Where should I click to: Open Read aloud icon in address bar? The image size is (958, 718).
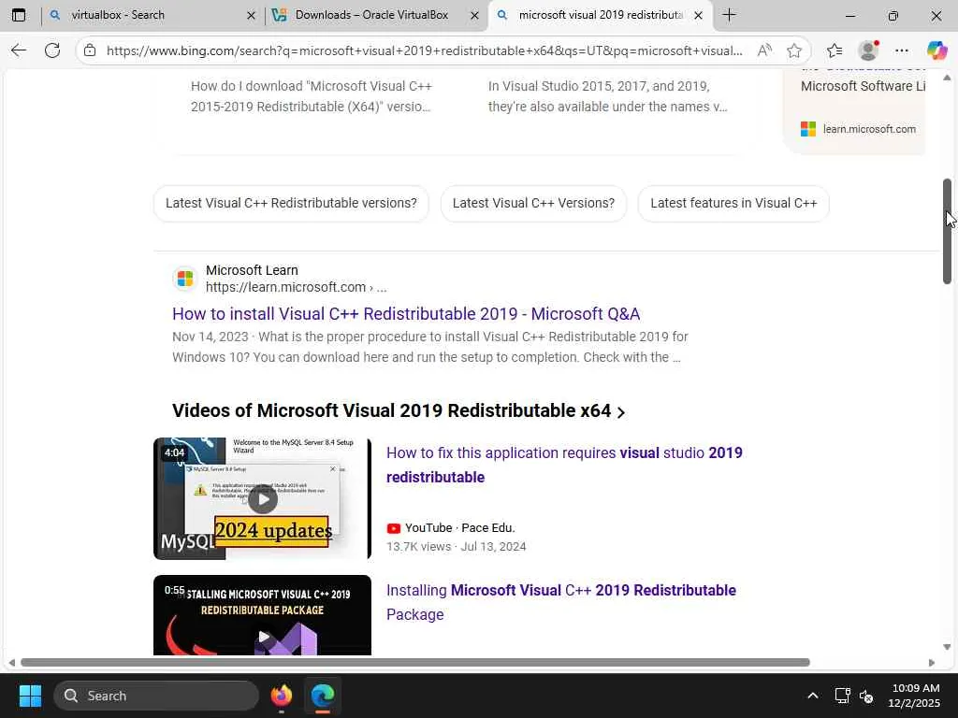coord(763,50)
